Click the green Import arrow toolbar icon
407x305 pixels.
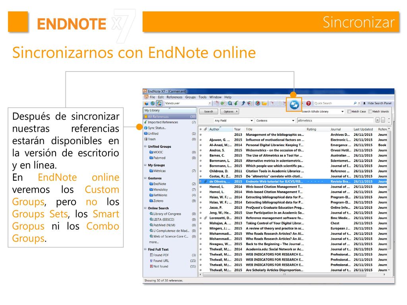pos(236,103)
